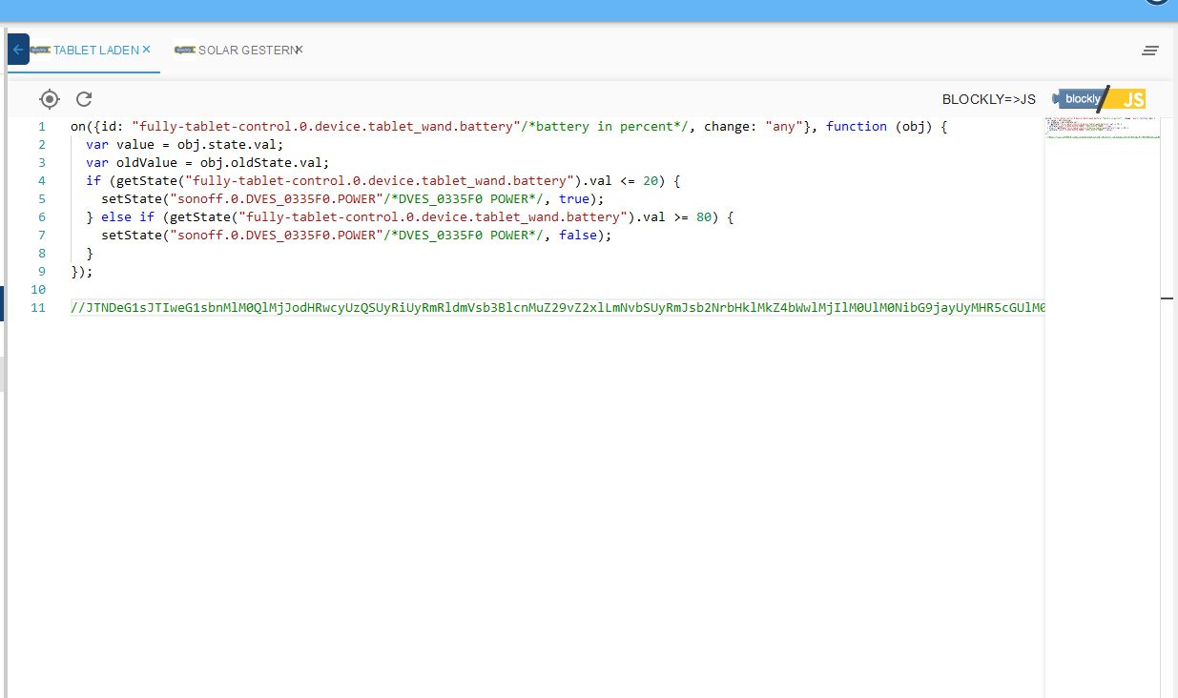1178x698 pixels.
Task: Click the SOLAR GESTERN tab blockly icon
Action: (x=185, y=49)
